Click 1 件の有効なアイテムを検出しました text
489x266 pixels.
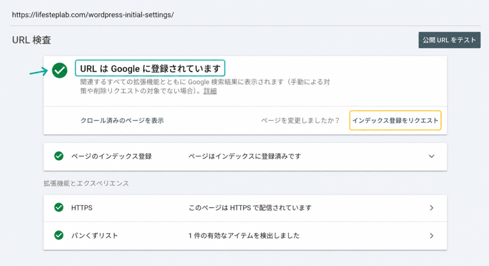[x=244, y=235]
